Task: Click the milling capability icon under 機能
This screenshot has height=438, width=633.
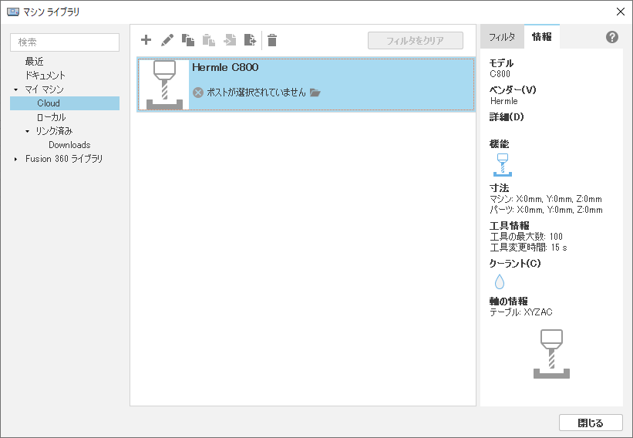Action: 503,165
